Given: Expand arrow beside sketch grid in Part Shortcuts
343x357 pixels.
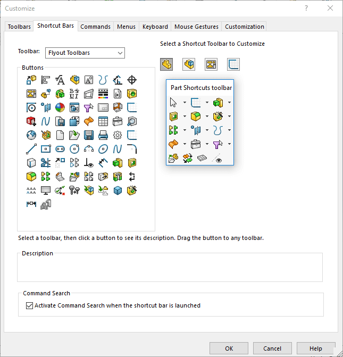Looking at the screenshot, I should click(x=207, y=103).
